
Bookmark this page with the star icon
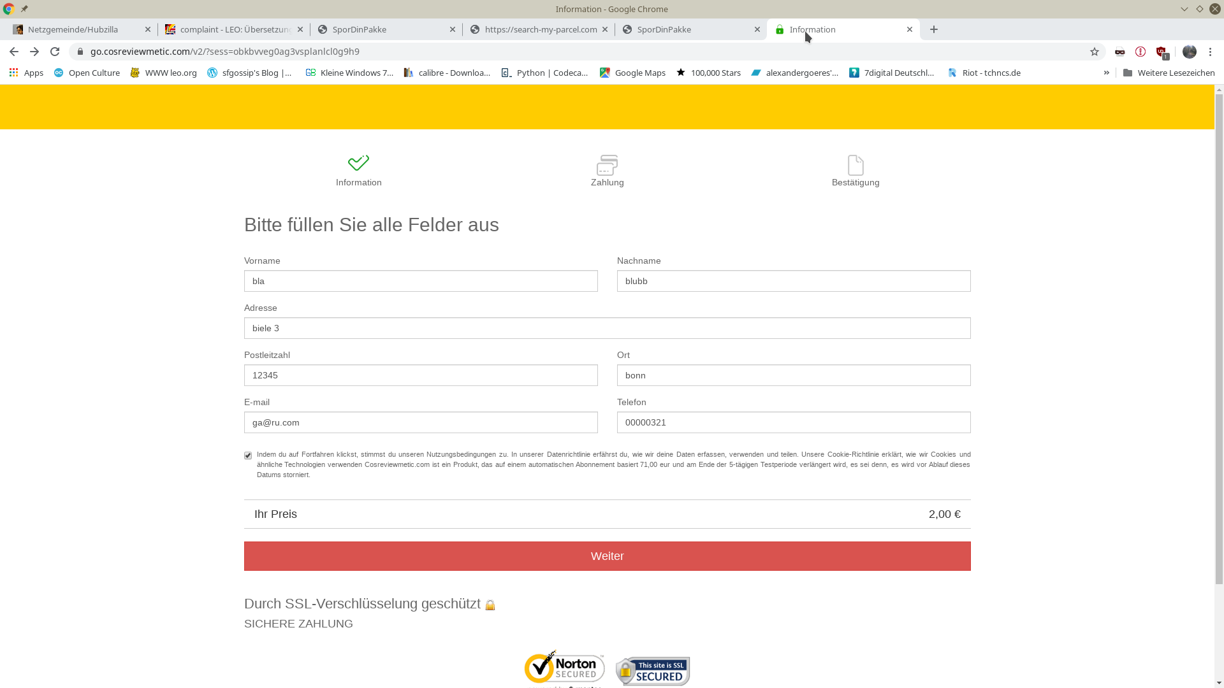(1095, 52)
